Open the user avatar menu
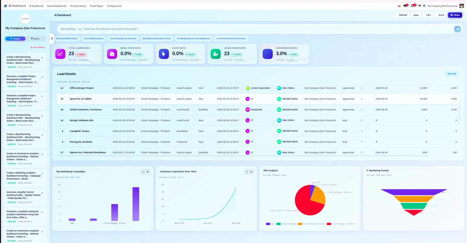This screenshot has width=467, height=243. point(462,6)
